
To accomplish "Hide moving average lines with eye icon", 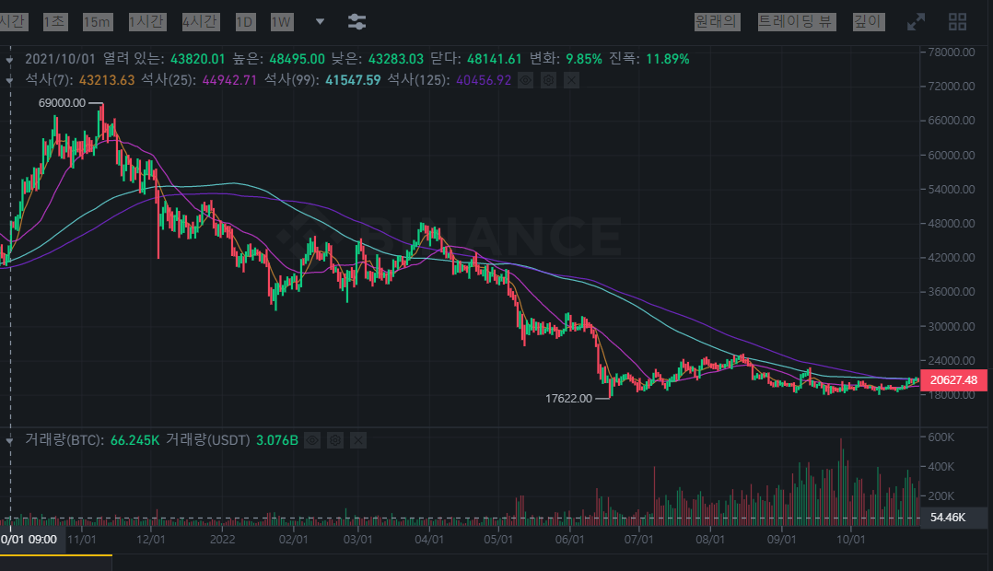I will coord(526,80).
